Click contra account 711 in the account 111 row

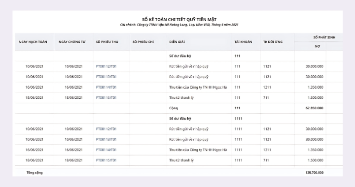(x=266, y=97)
